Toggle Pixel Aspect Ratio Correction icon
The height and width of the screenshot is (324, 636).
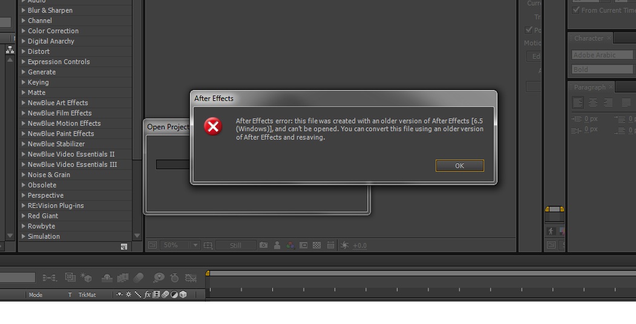click(x=330, y=245)
